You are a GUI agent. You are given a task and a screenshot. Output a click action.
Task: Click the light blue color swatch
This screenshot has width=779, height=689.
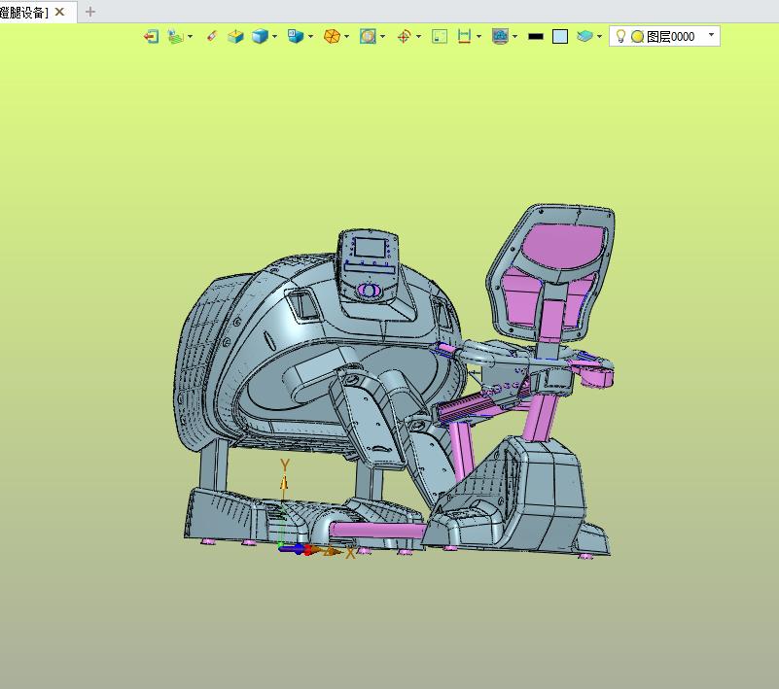(x=560, y=36)
